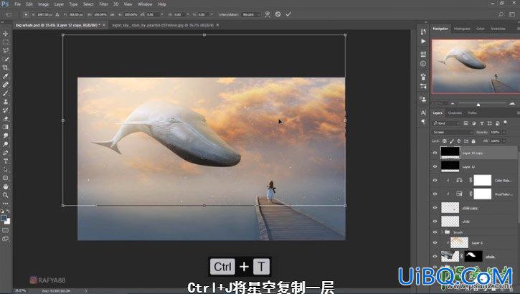This screenshot has width=520, height=294.
Task: Open the blend mode dropdown showing Screen
Action: click(x=453, y=132)
